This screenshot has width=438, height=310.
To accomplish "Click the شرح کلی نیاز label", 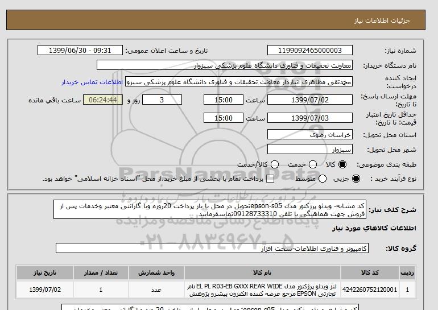I will point(392,210).
